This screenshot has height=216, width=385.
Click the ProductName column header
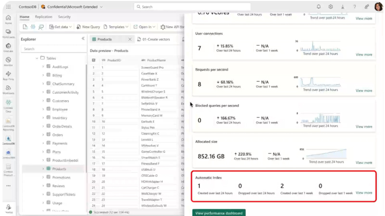156,60
